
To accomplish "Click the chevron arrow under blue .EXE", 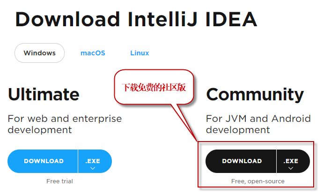I will (93, 168).
